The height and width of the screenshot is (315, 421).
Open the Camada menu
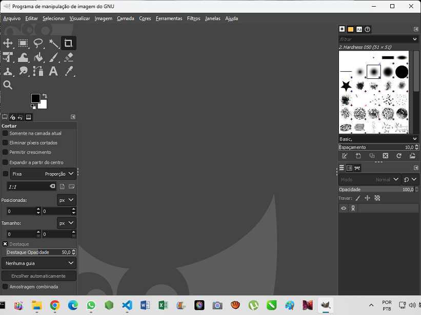point(126,18)
